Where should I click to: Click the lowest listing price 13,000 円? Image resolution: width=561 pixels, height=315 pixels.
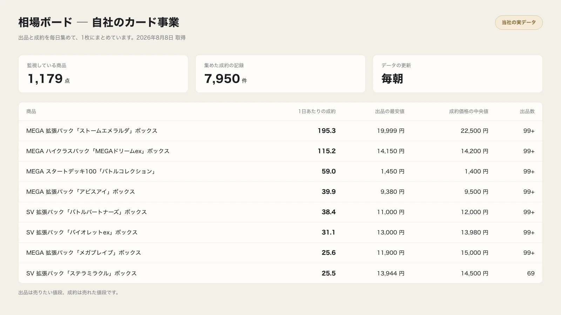pyautogui.click(x=391, y=232)
